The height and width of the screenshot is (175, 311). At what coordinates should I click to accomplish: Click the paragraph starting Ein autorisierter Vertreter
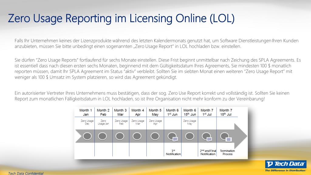152,96
